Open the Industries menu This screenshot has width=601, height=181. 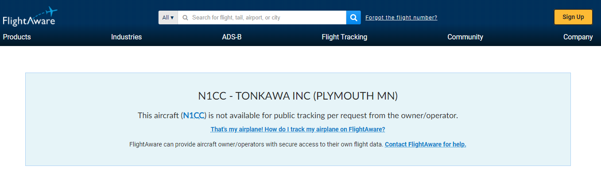126,37
